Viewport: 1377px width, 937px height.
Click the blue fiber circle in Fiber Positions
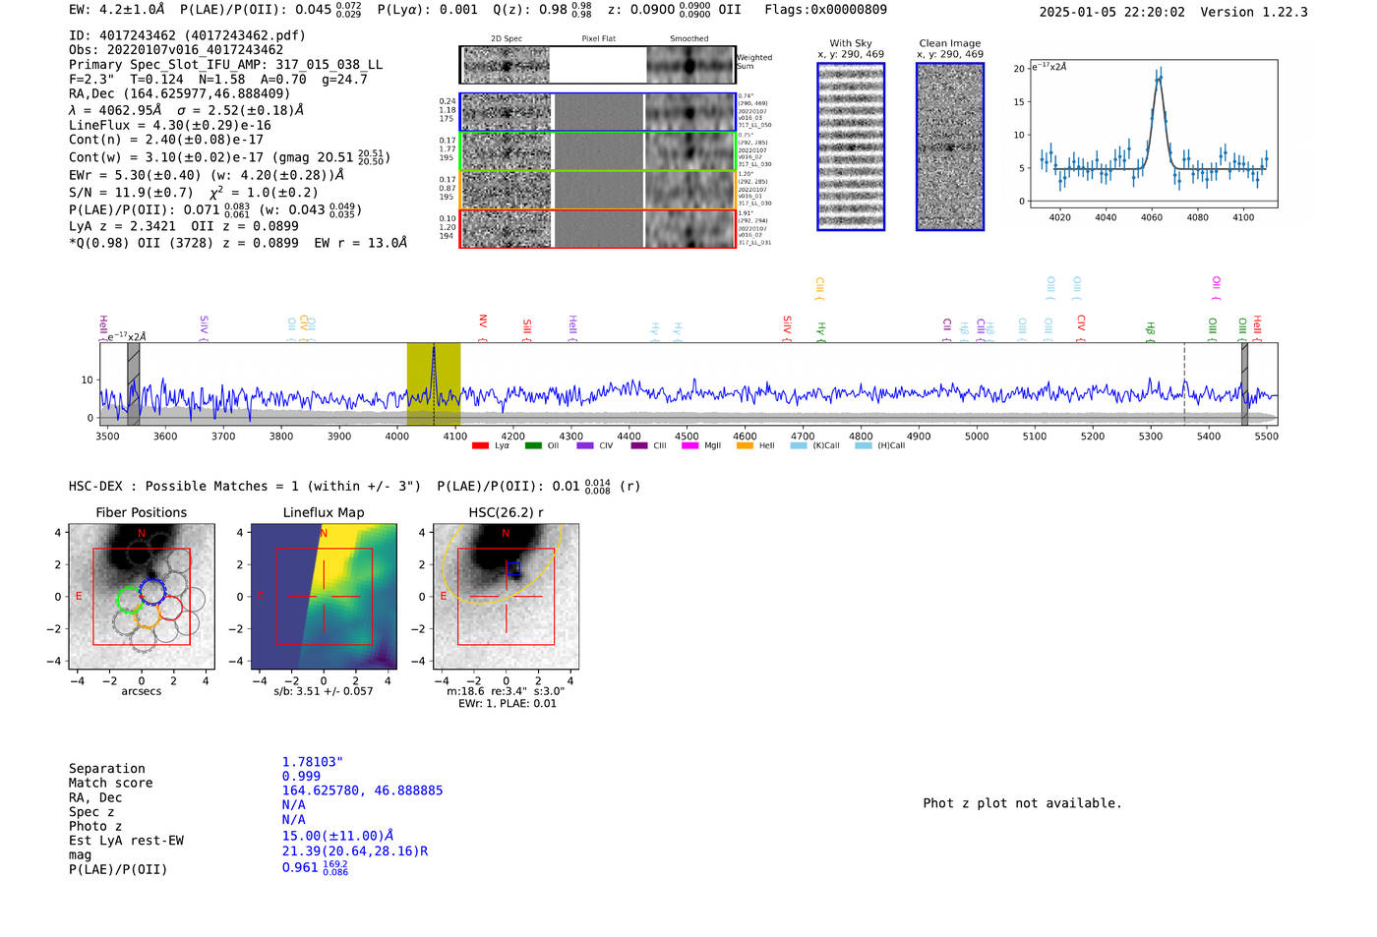152,590
